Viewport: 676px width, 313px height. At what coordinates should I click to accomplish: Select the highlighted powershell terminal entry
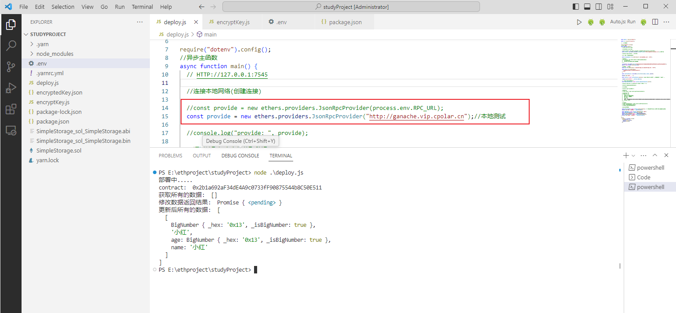(650, 187)
